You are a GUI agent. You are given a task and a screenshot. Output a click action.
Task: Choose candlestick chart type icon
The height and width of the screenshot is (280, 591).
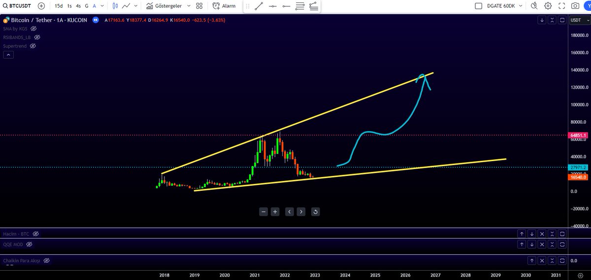tap(115, 6)
